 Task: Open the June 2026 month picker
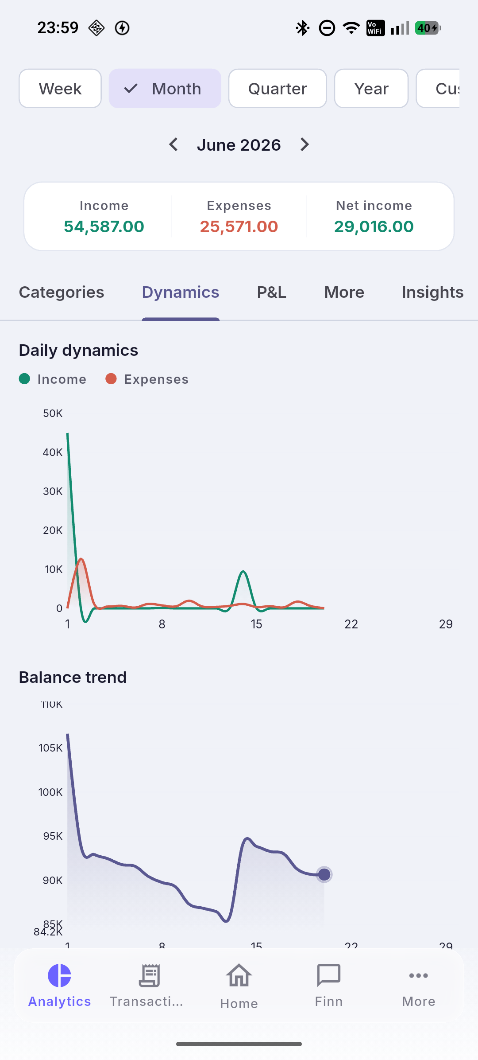pyautogui.click(x=239, y=145)
